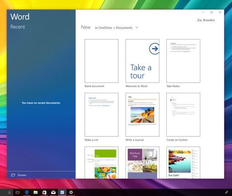Open the Welcome to Word tour template

[x=143, y=61]
